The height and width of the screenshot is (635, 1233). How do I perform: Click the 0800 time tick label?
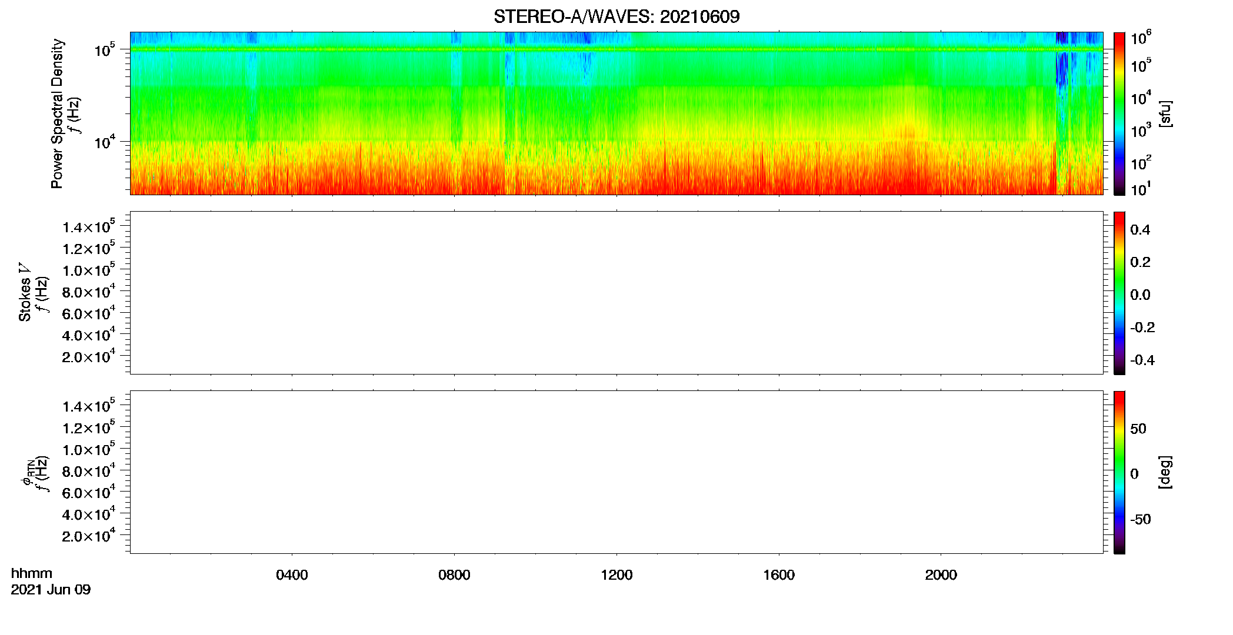(454, 575)
